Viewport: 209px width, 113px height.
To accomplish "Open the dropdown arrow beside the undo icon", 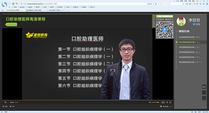I will click(x=18, y=4).
